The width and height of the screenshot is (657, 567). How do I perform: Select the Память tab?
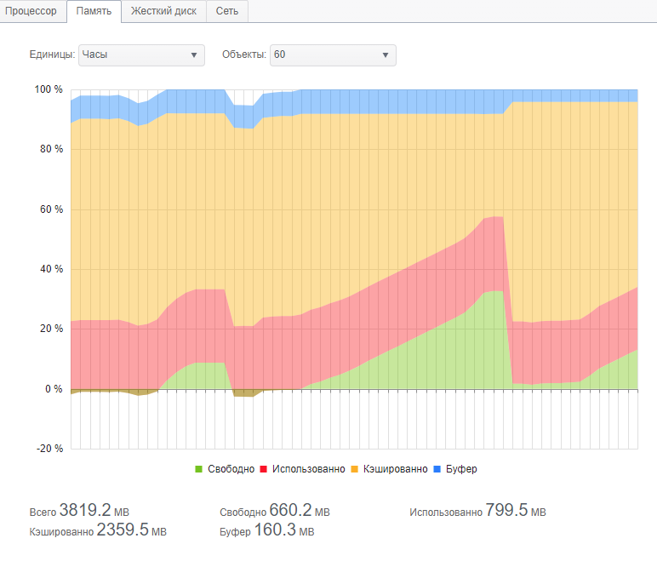(x=94, y=11)
